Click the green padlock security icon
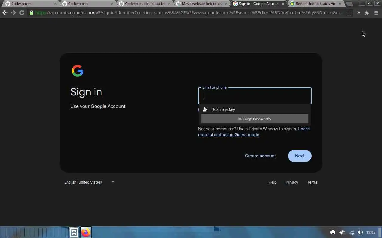382x238 pixels. pyautogui.click(x=31, y=13)
